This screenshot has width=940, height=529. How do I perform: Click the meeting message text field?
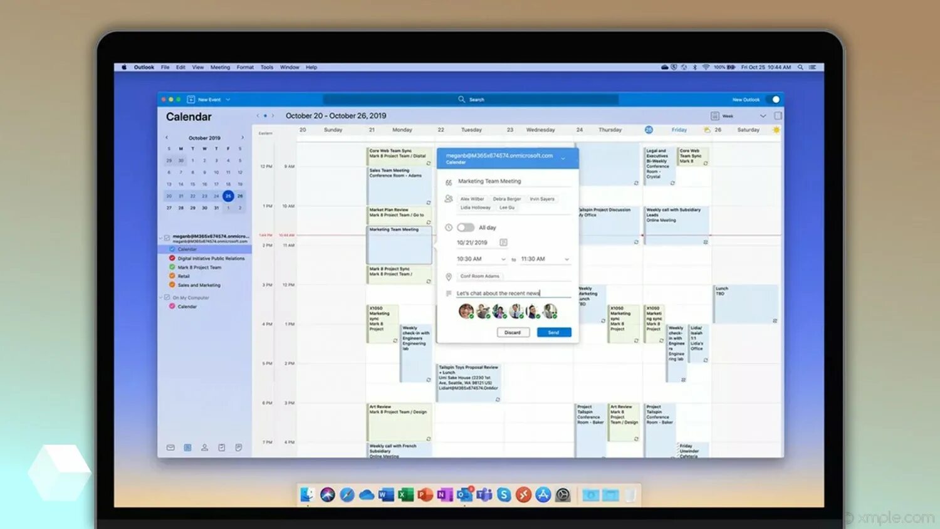tap(513, 293)
